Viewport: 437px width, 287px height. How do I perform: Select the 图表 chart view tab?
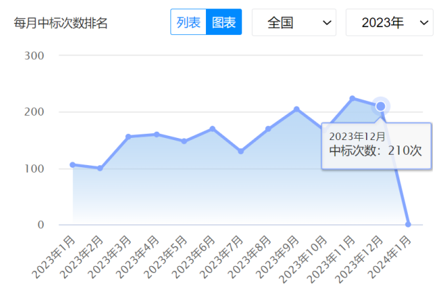(x=223, y=22)
